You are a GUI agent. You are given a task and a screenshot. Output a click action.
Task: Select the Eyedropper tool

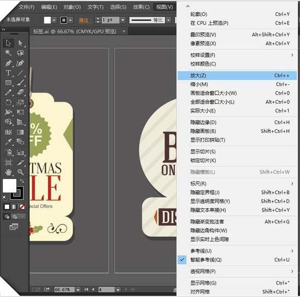(8, 142)
